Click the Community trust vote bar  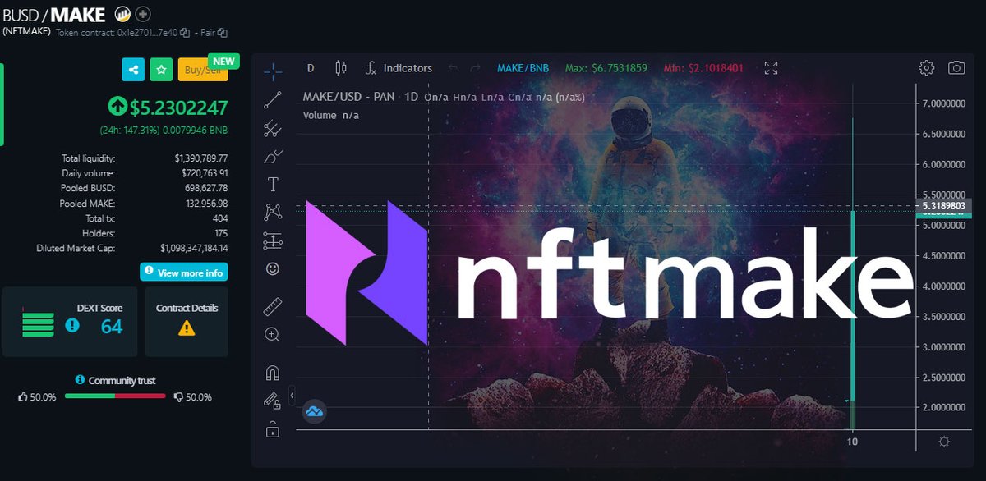pyautogui.click(x=115, y=396)
